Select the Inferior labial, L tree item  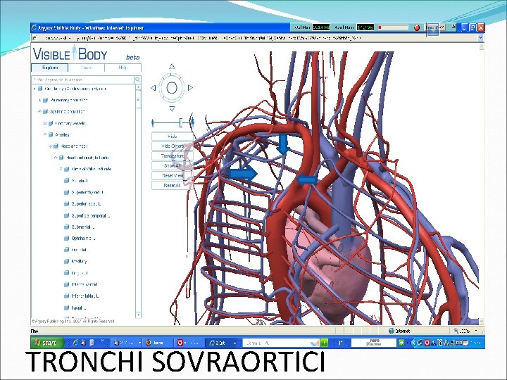point(84,296)
